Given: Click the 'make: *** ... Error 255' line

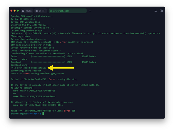Looking at the screenshot, I should [x=43, y=111].
